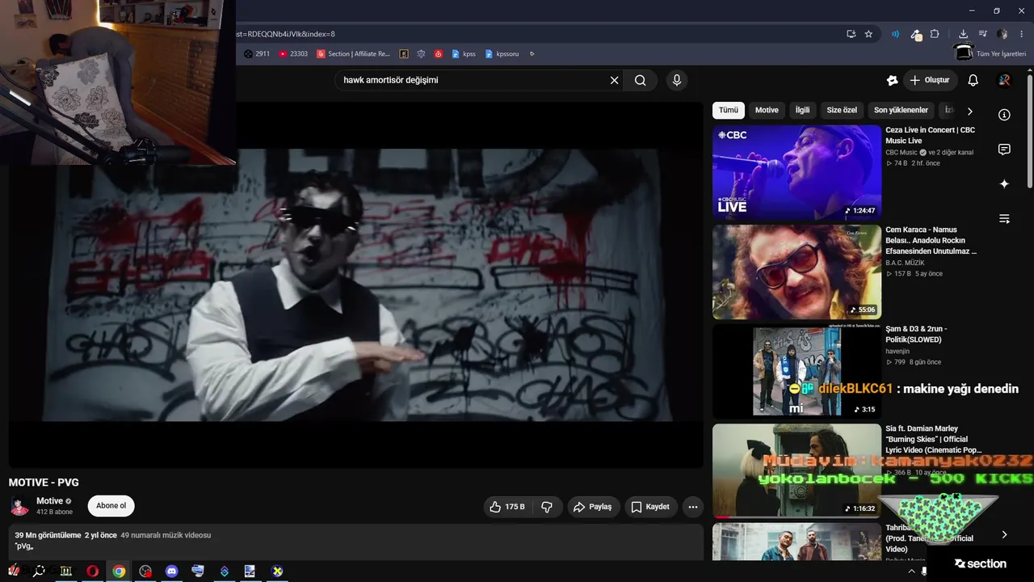Open the CBC Music channel link
Viewport: 1034px width, 582px height.
902,152
